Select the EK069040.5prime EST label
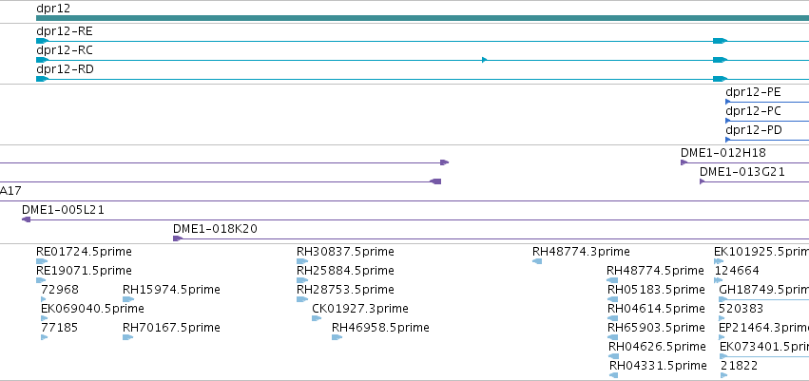Image resolution: width=809 pixels, height=381 pixels. (92, 308)
